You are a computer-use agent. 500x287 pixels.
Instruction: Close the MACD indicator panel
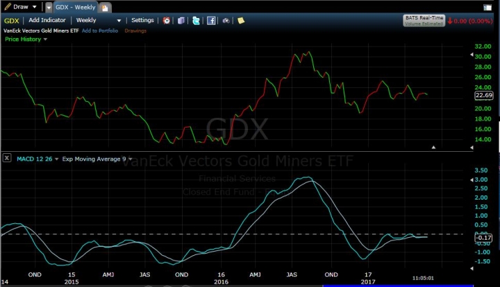[6, 159]
